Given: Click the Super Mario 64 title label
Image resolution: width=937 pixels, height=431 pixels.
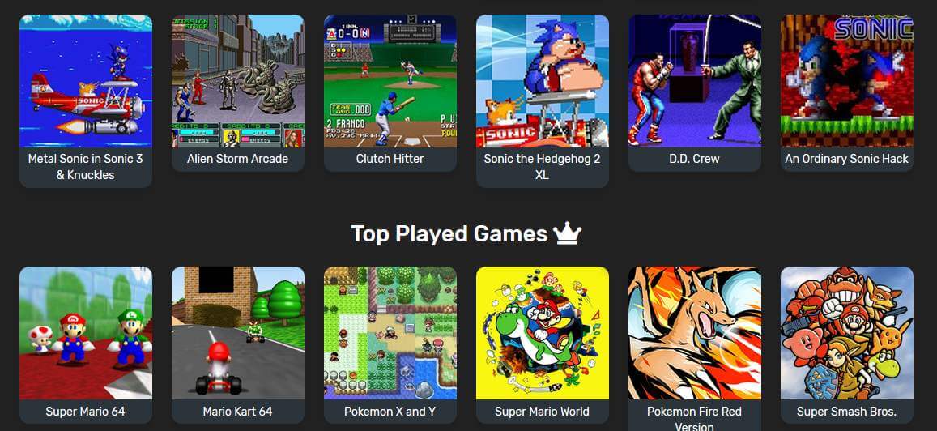Looking at the screenshot, I should coord(86,412).
